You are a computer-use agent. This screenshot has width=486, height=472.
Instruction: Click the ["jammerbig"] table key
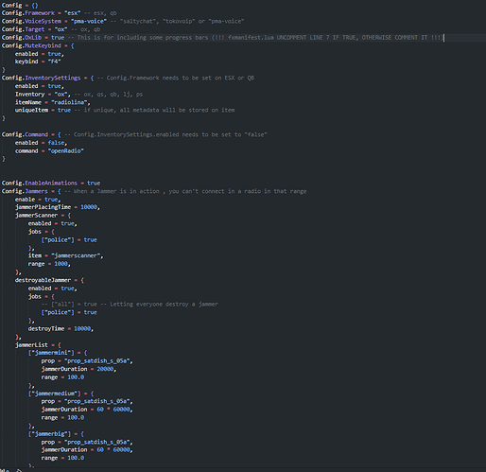[x=49, y=434]
